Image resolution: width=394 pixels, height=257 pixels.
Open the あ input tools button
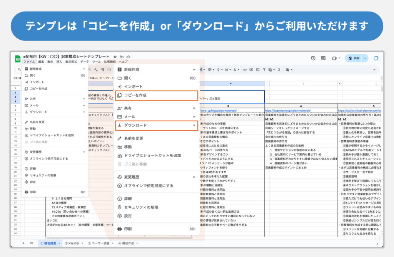pyautogui.click(x=289, y=70)
